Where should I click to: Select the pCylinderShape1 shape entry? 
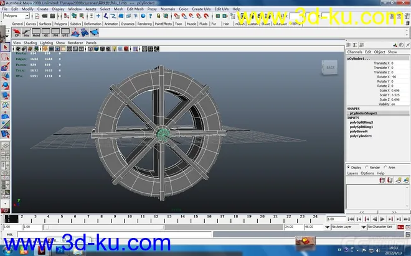(363, 113)
